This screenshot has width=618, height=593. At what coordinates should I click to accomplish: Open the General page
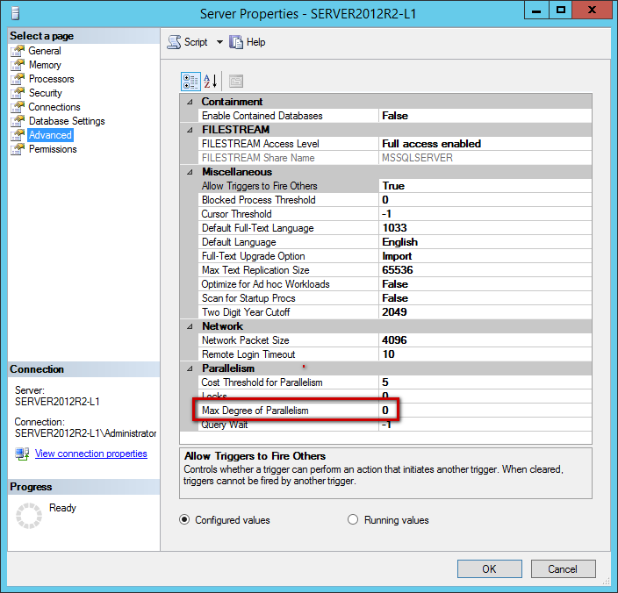[x=45, y=51]
